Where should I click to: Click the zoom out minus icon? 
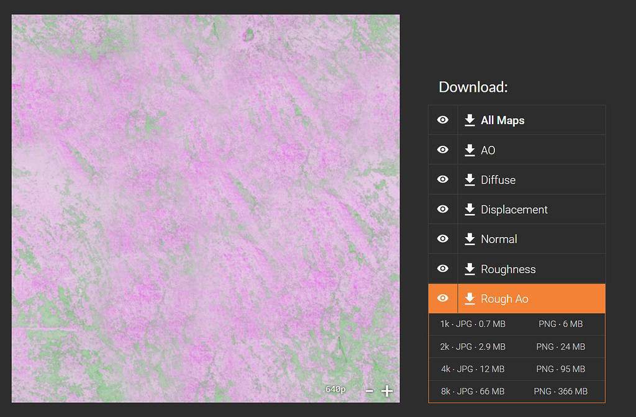pyautogui.click(x=370, y=390)
